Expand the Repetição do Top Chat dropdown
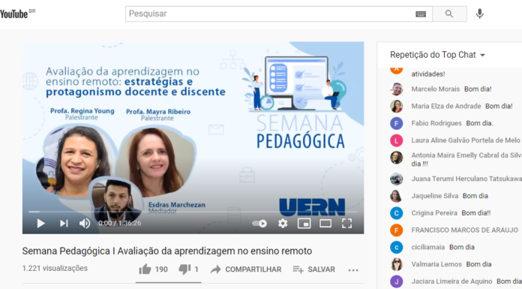522x289 pixels. 437,55
